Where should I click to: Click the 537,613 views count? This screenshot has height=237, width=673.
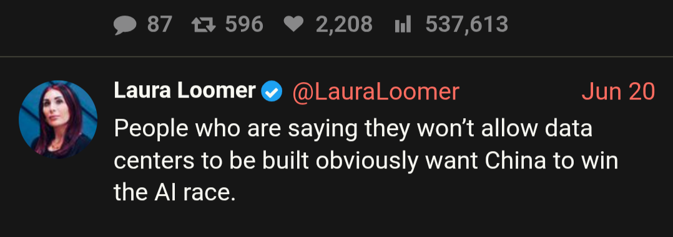pyautogui.click(x=467, y=24)
